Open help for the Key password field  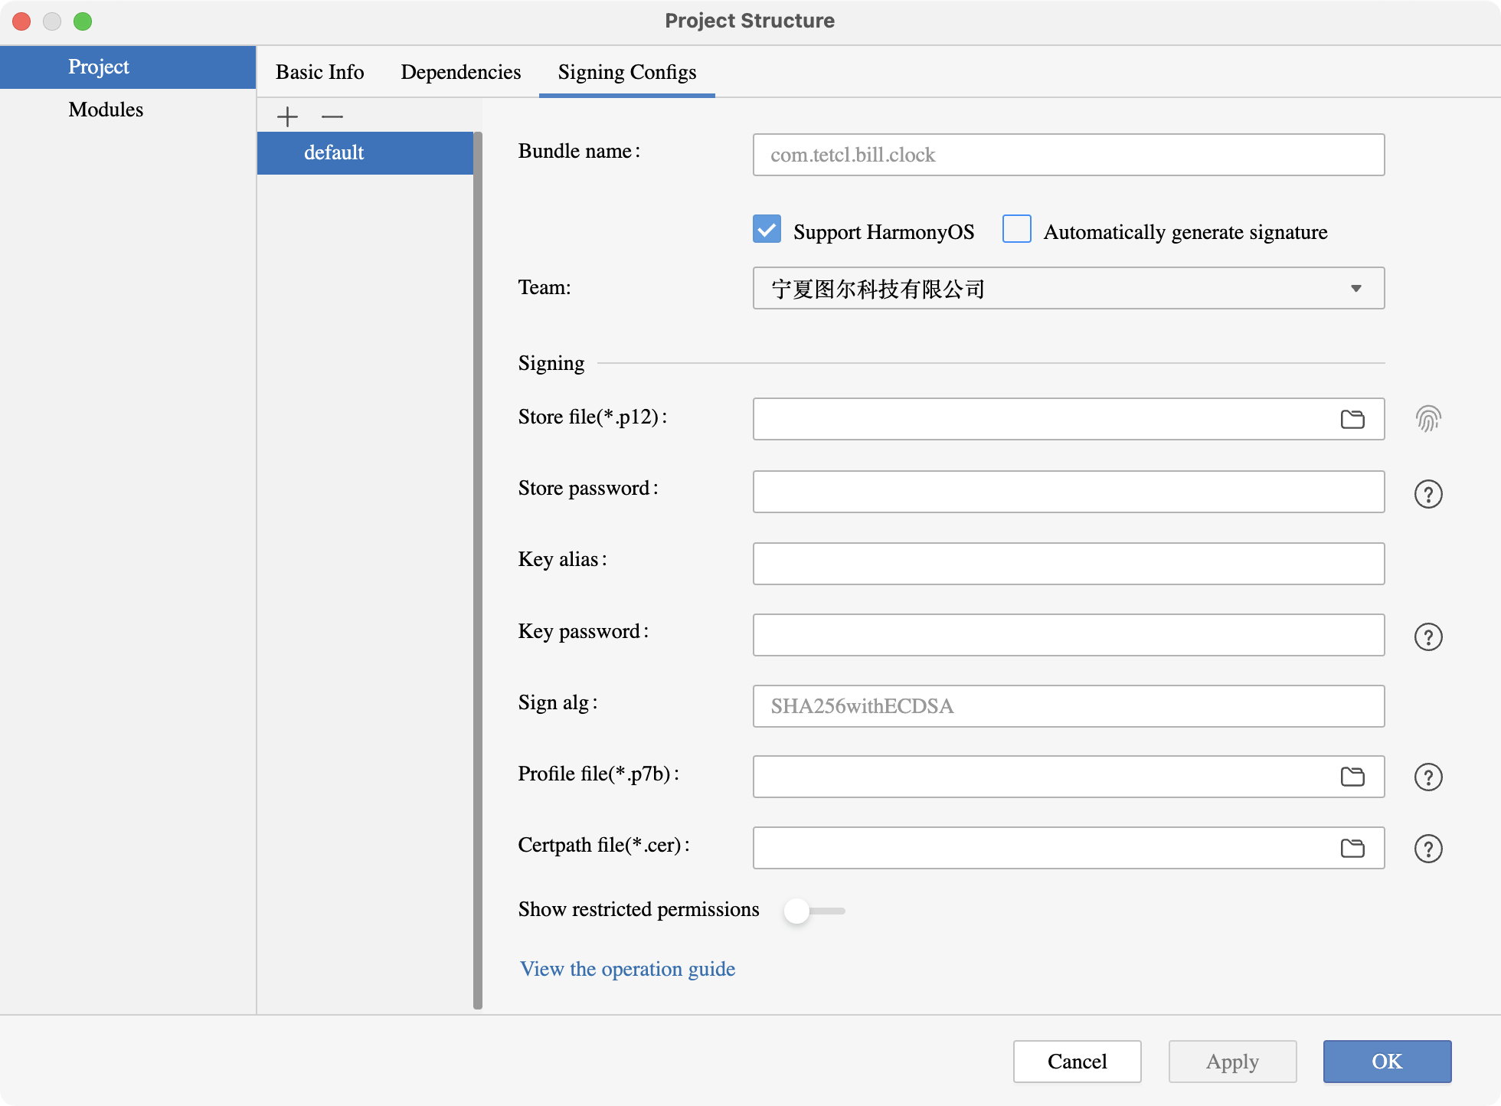tap(1428, 636)
